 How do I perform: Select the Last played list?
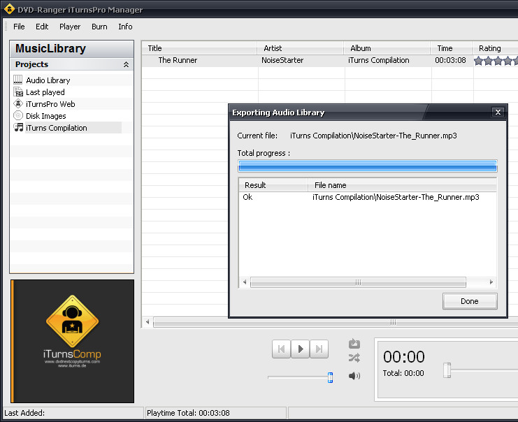[45, 92]
